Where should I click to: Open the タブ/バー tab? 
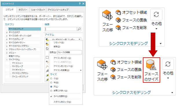coord(23,10)
